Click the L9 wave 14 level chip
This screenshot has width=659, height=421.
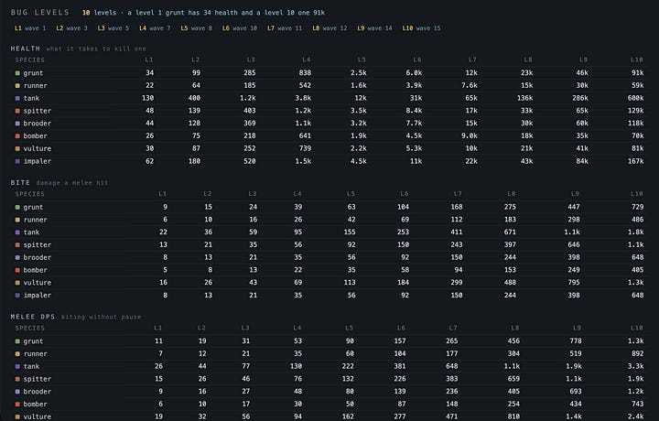point(375,28)
